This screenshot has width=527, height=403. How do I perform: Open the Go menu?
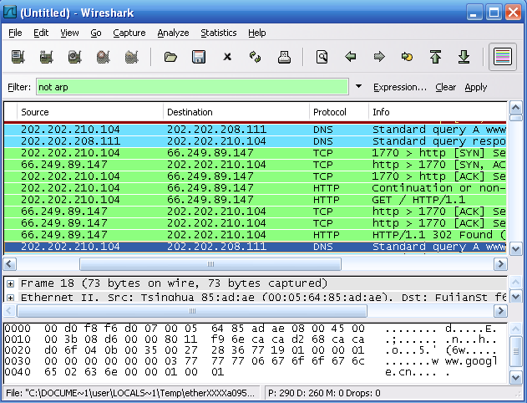tap(96, 33)
